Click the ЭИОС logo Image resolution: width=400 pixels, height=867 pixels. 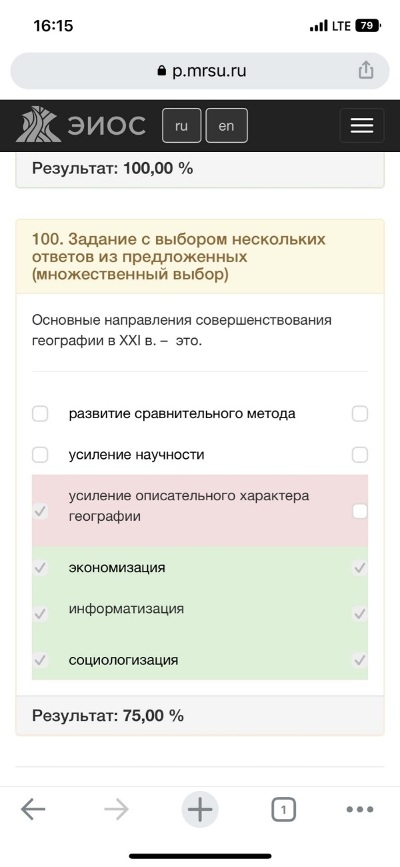point(81,125)
